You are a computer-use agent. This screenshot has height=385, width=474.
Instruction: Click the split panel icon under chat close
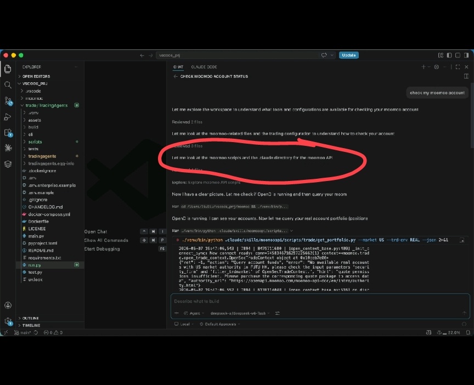tap(466, 76)
